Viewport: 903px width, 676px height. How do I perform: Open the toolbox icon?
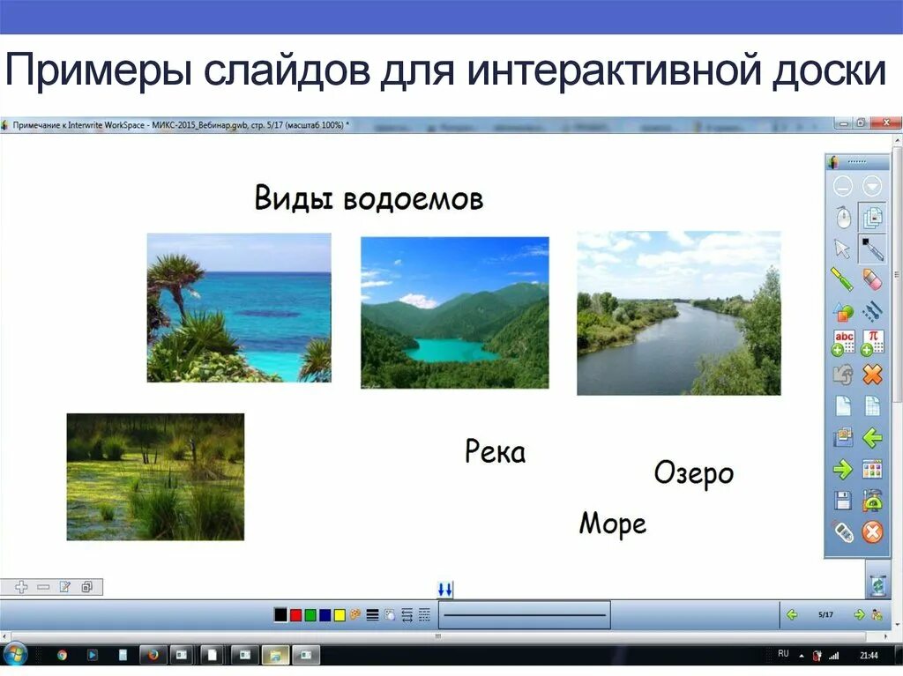pos(872,500)
